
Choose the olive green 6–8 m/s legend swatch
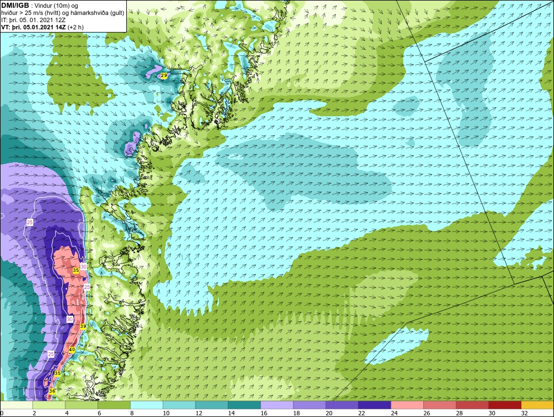(x=114, y=405)
